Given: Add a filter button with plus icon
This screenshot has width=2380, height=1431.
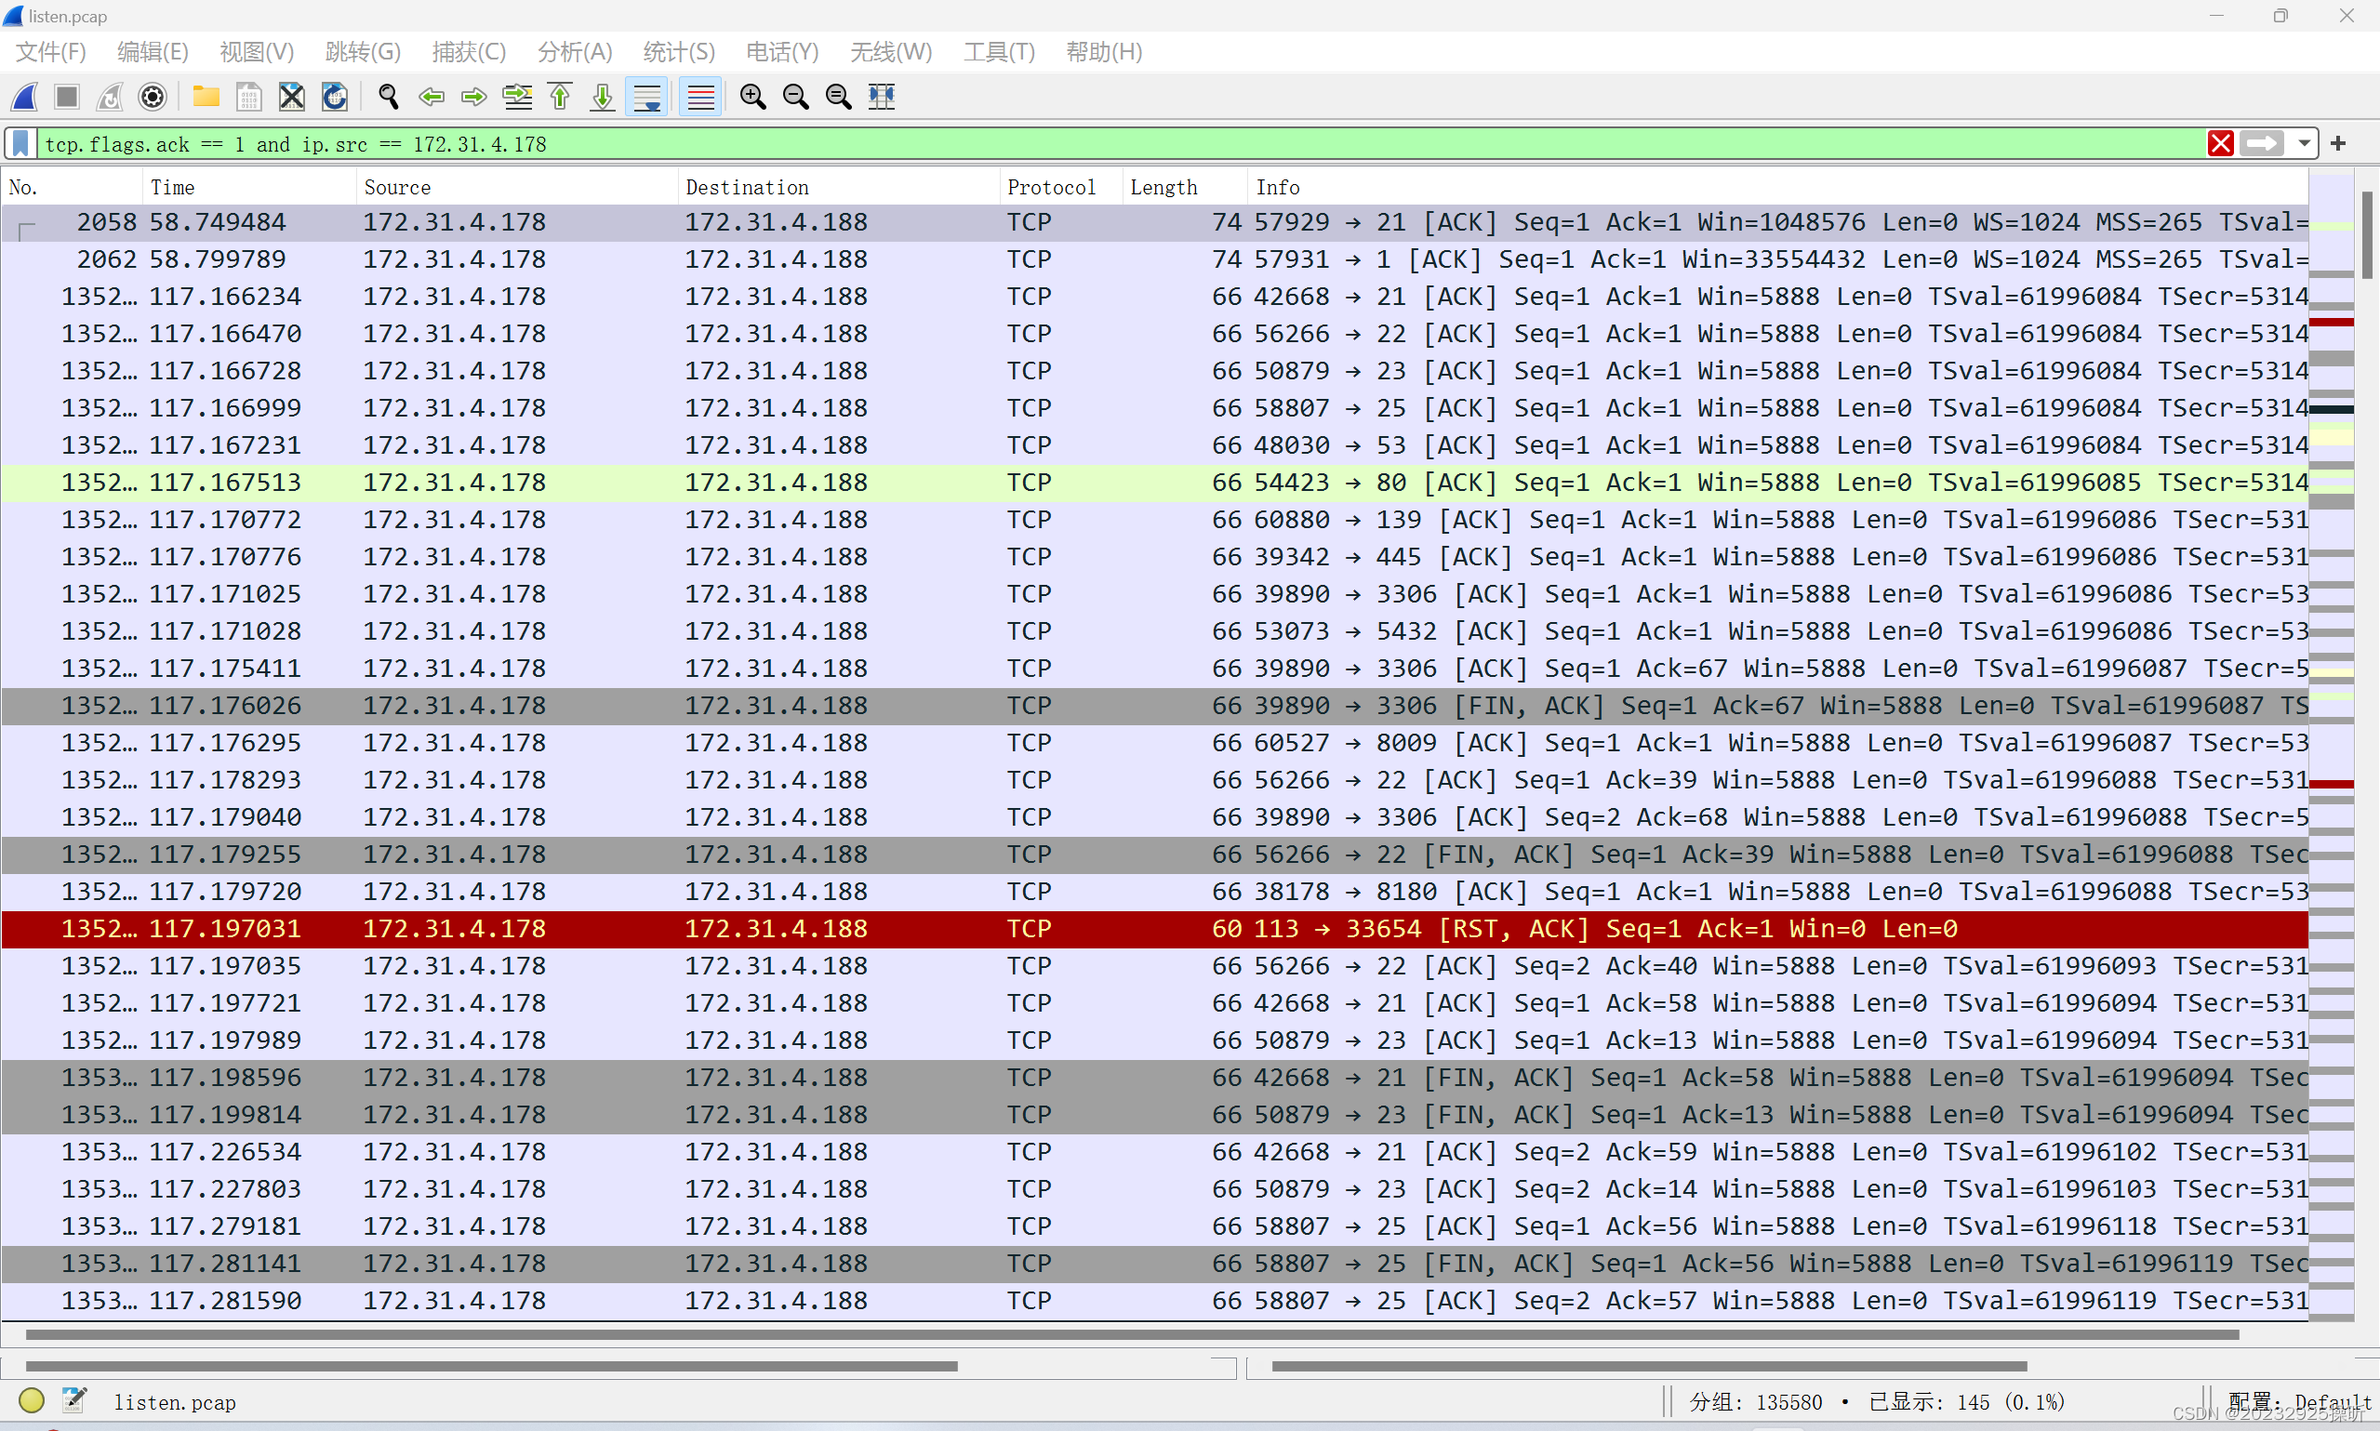Looking at the screenshot, I should tap(2338, 144).
